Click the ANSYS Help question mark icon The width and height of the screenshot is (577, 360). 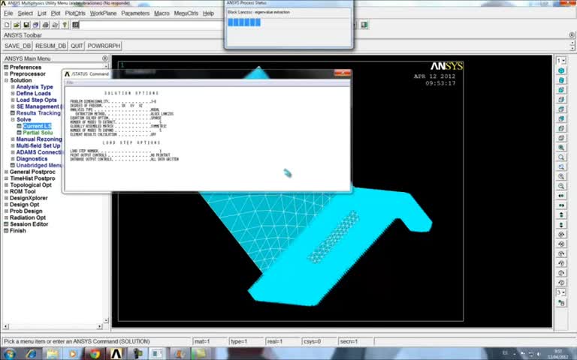(65, 25)
